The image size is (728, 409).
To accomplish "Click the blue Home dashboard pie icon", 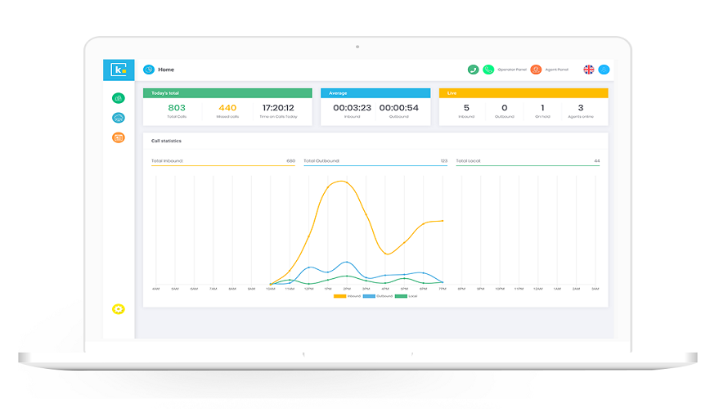I will tap(149, 70).
